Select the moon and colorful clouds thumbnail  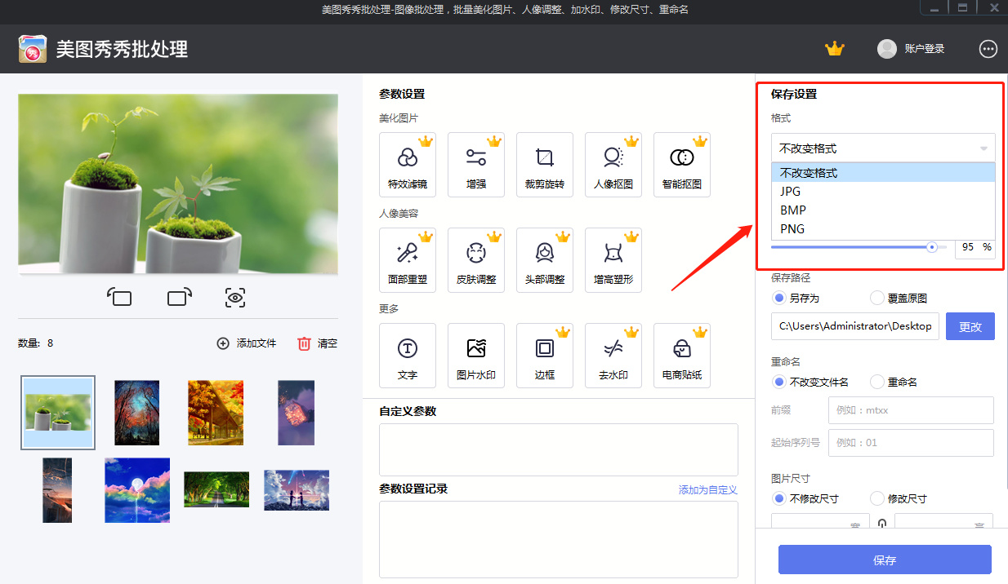pos(137,490)
